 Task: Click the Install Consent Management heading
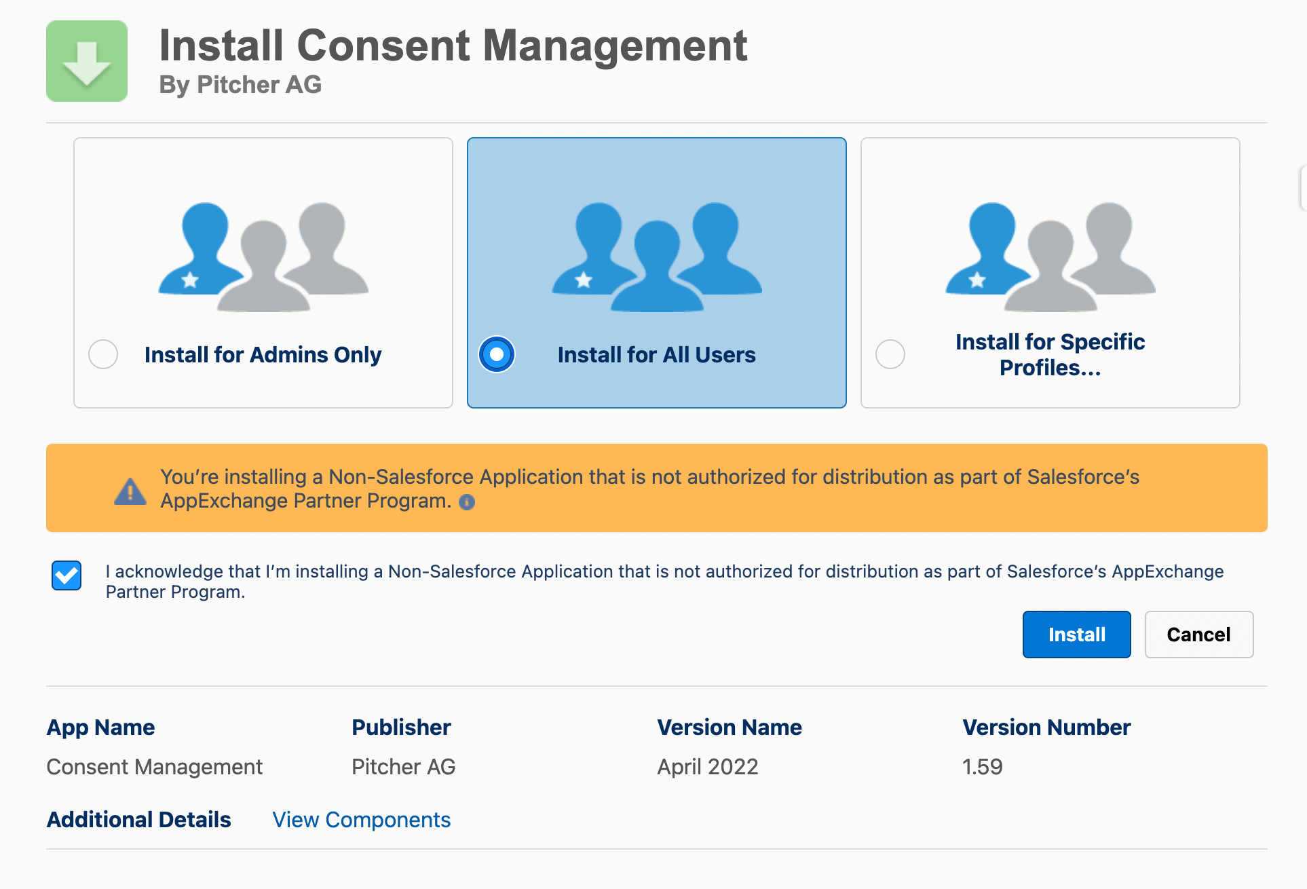click(453, 46)
